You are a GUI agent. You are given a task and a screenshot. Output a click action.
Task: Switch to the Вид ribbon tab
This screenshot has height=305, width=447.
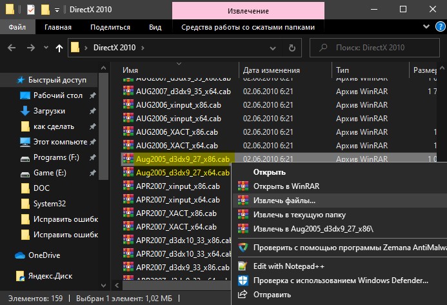[155, 27]
